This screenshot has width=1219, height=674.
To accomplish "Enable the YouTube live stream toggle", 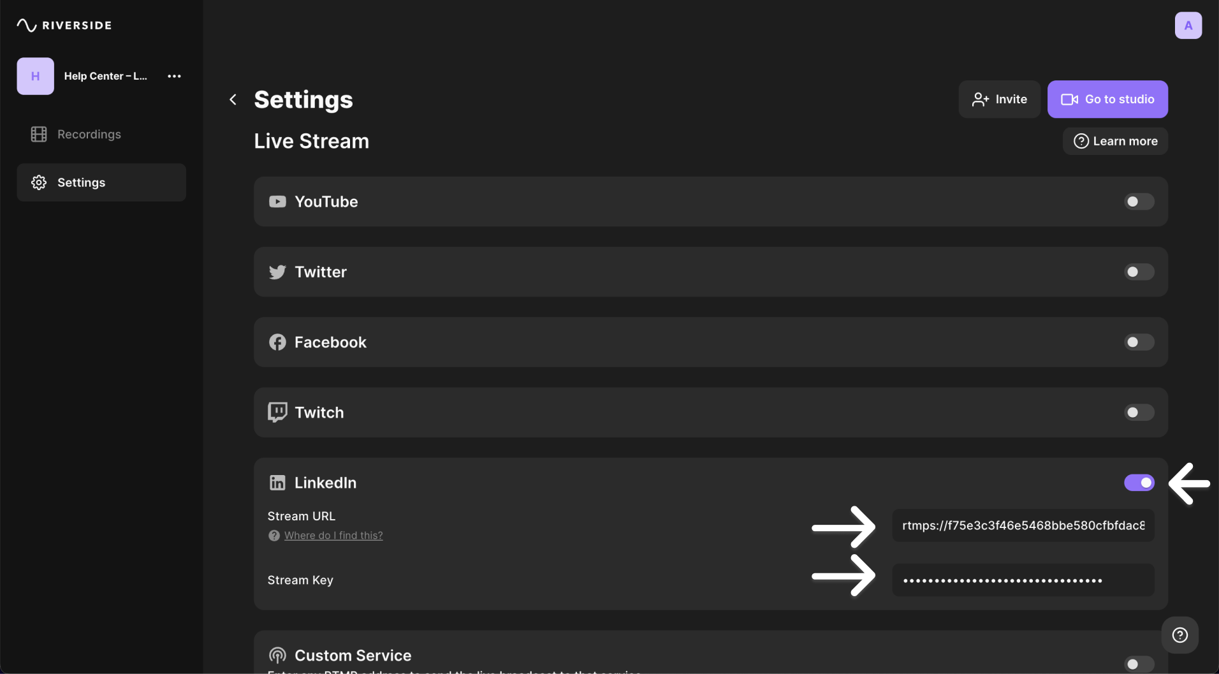I will (1139, 201).
